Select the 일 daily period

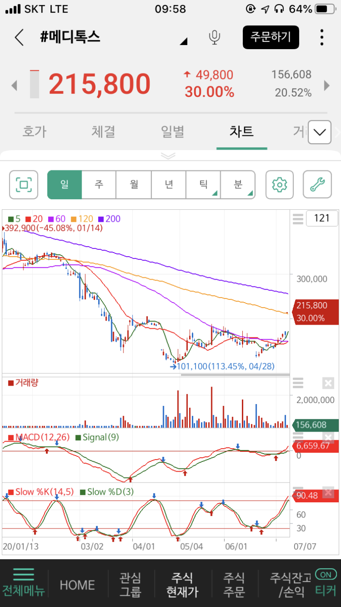[x=64, y=185]
